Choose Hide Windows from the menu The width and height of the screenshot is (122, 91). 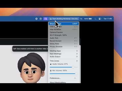pyautogui.click(x=64, y=29)
